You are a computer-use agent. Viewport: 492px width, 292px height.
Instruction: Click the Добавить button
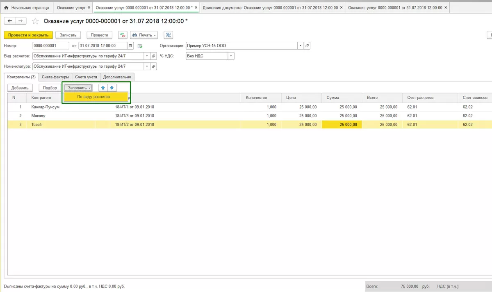20,88
